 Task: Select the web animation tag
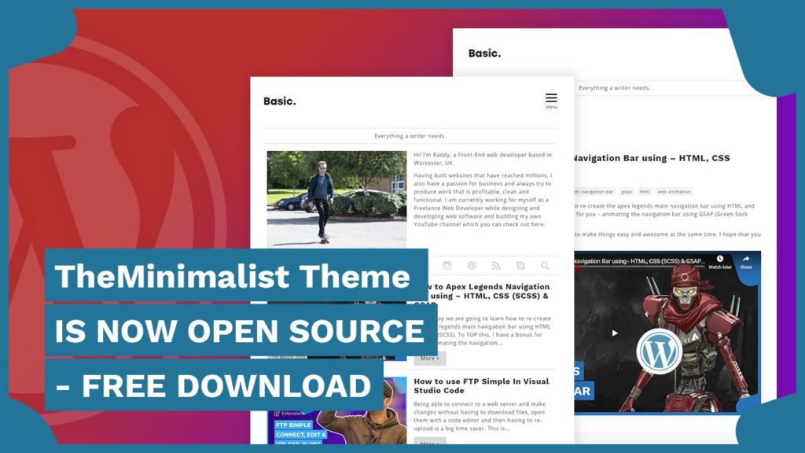pyautogui.click(x=674, y=191)
